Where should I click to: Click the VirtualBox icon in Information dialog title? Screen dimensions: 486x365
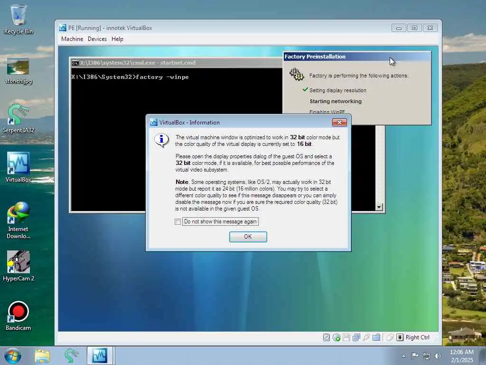(x=154, y=122)
